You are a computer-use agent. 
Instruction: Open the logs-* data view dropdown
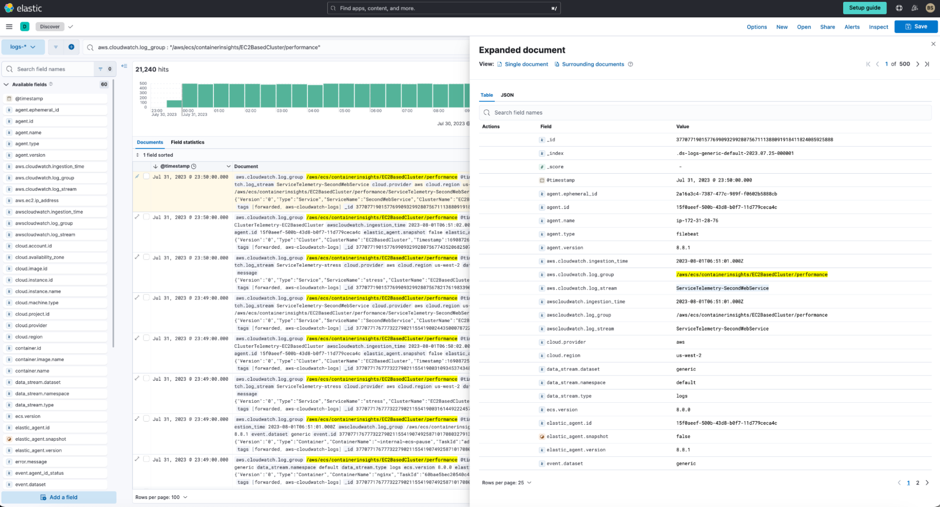coord(23,47)
